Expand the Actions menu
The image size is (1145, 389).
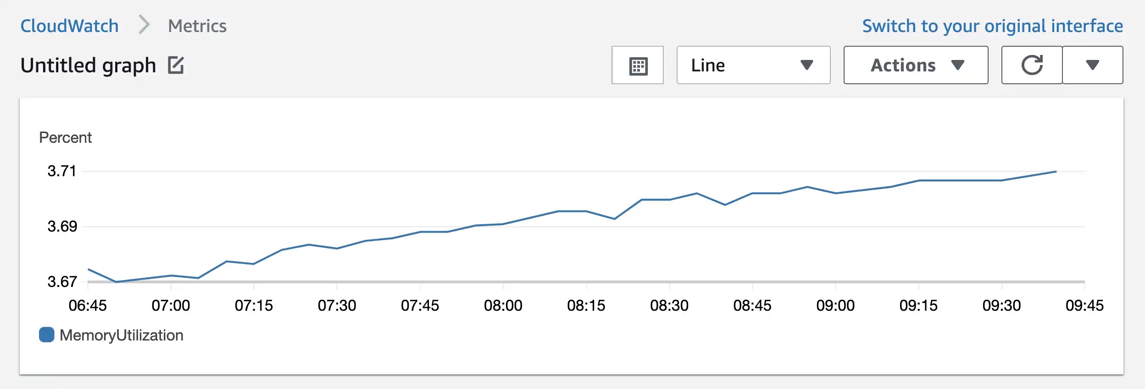(x=915, y=65)
